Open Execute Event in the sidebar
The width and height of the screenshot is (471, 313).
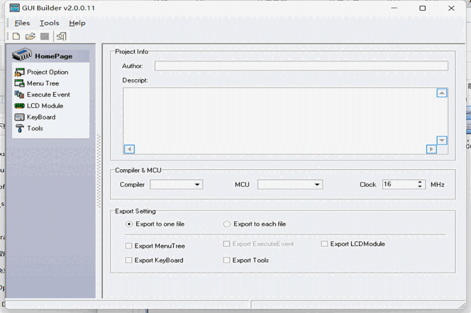pos(48,95)
